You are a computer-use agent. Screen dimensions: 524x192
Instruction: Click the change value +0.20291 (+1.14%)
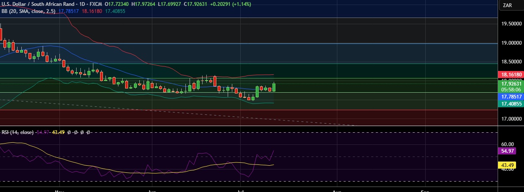point(230,4)
